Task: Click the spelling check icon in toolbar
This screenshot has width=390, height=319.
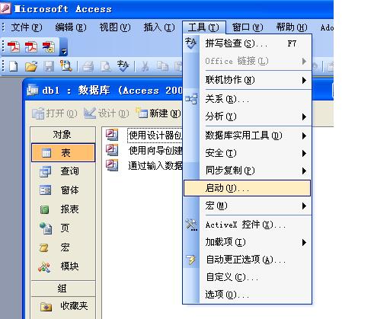Action: point(123,66)
